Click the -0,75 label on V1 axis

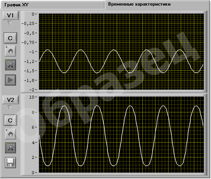tap(28, 42)
